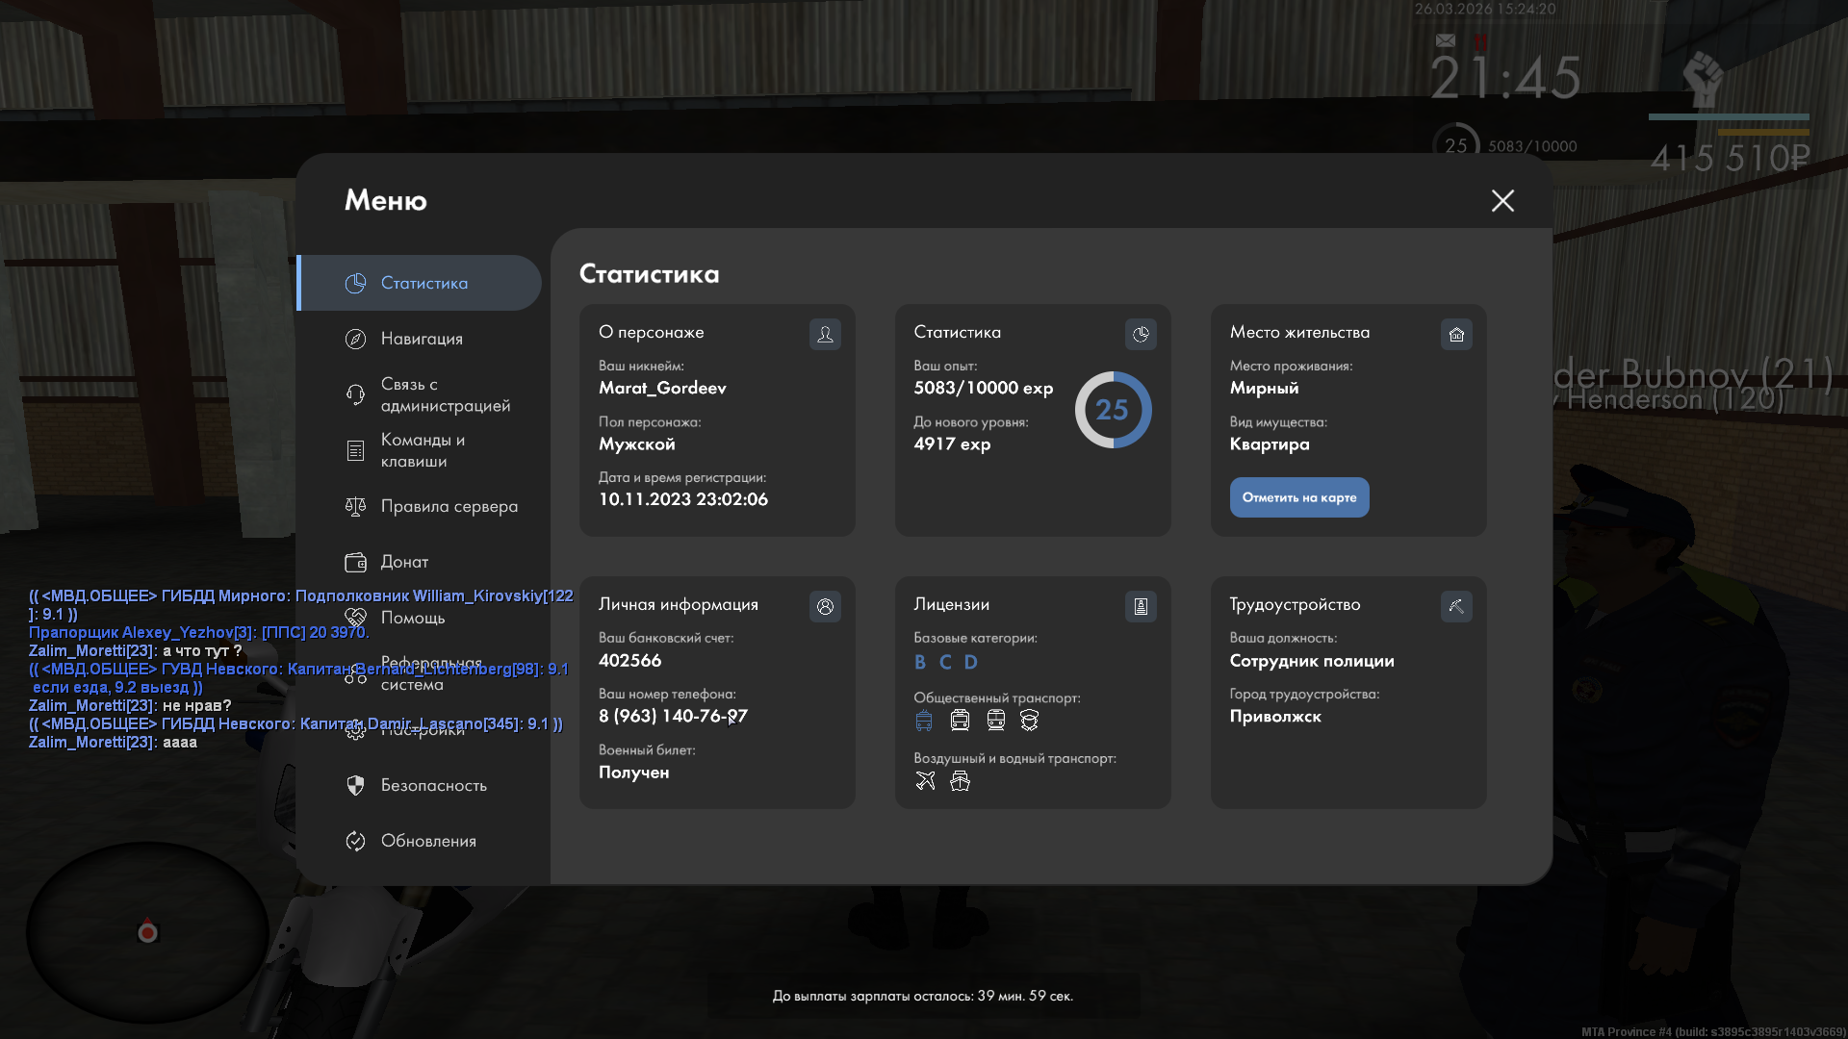Image resolution: width=1848 pixels, height=1039 pixels.
Task: Click the boat license icon
Action: tap(960, 780)
